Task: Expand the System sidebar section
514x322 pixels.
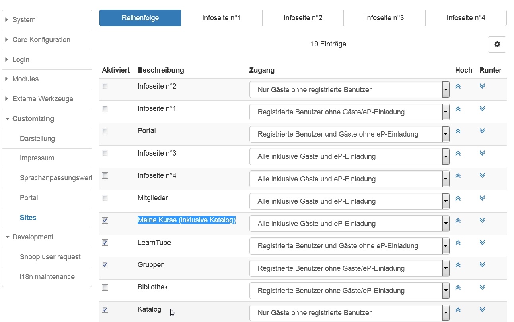Action: point(24,20)
